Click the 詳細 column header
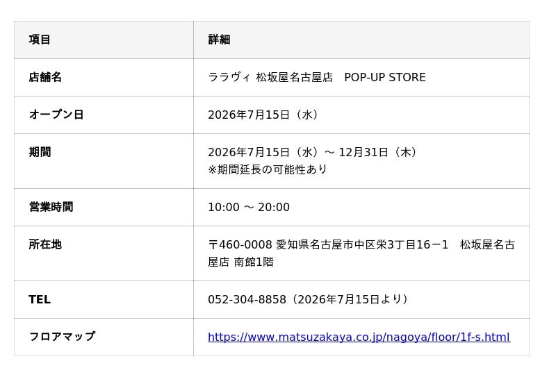 click(219, 40)
